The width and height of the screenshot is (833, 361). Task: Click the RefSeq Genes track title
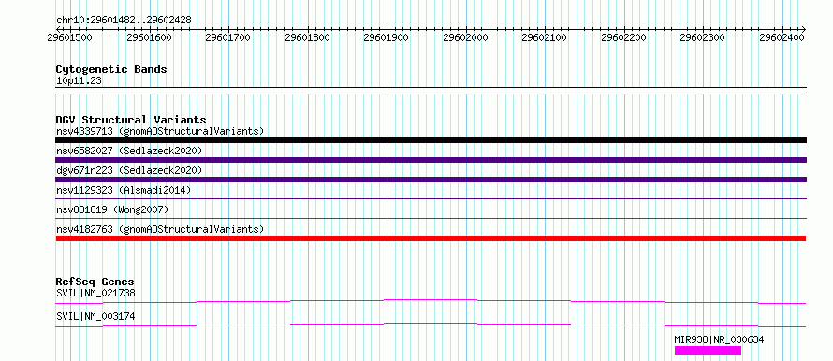[x=95, y=282]
